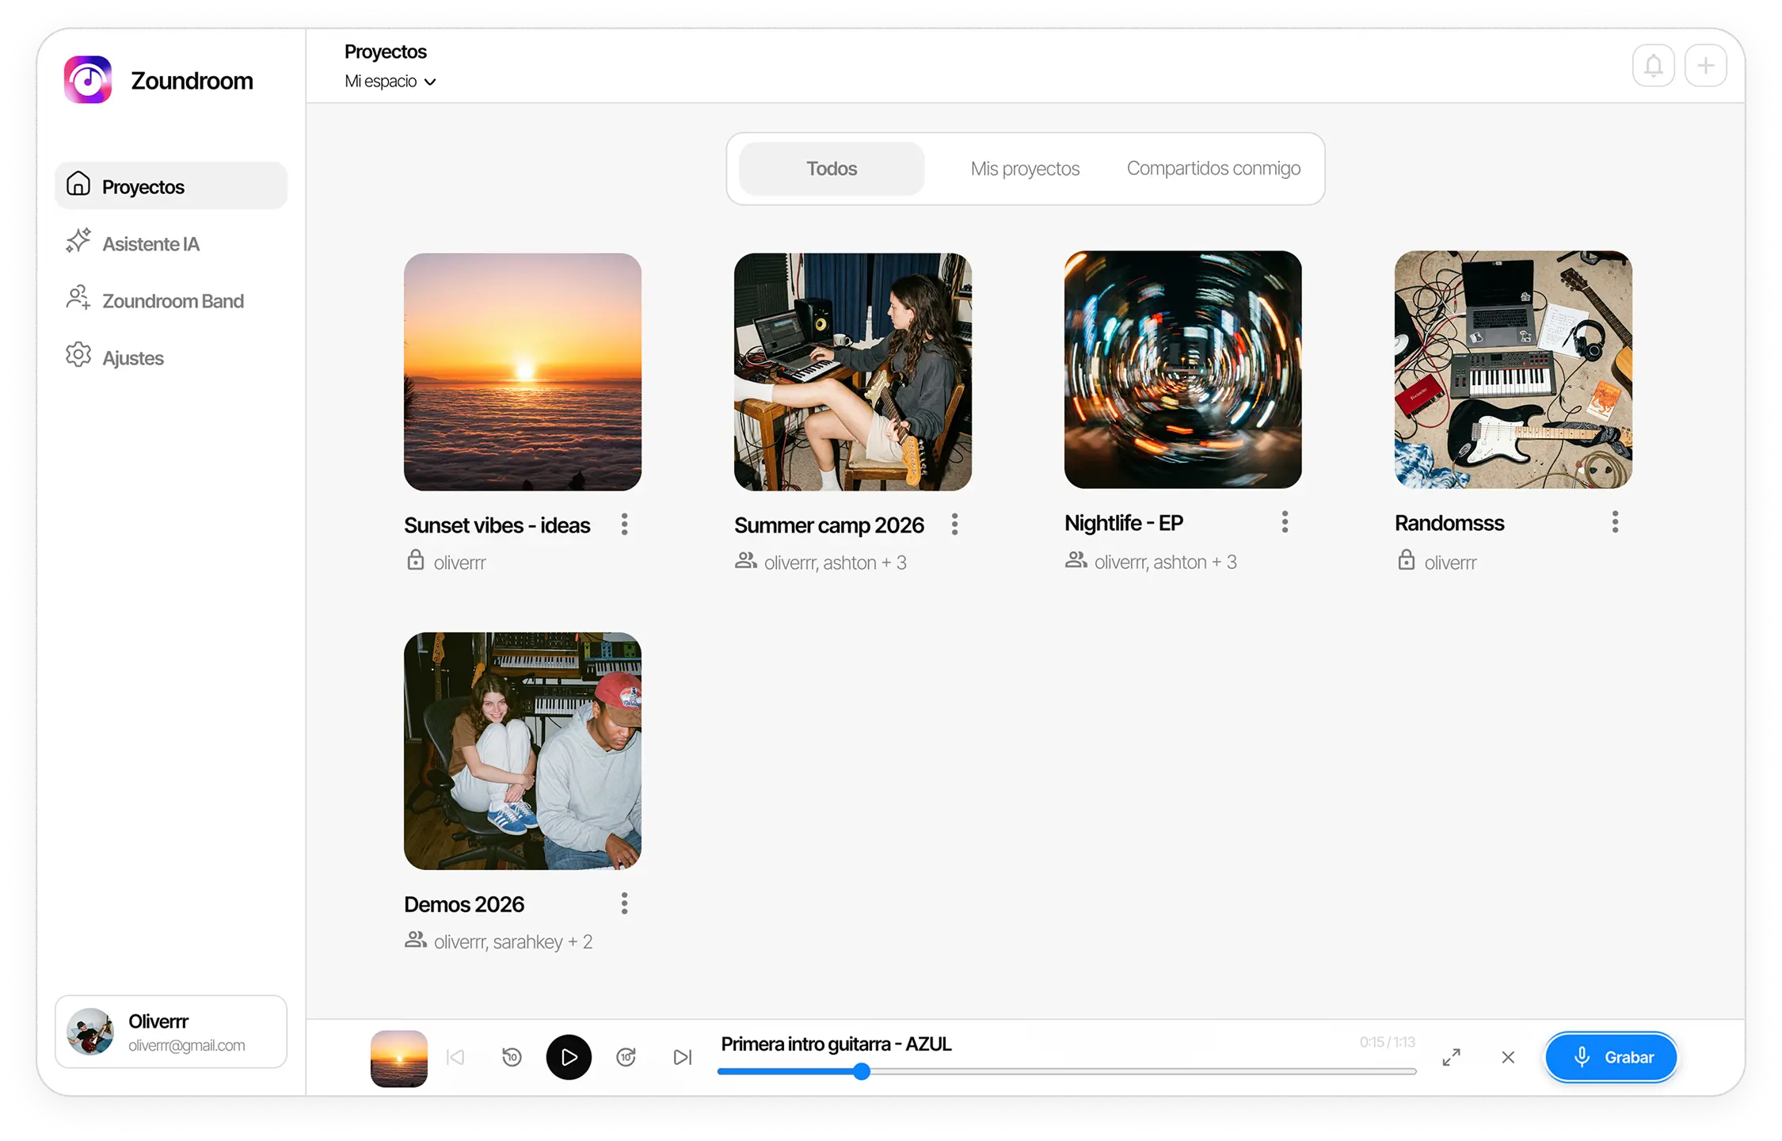The width and height of the screenshot is (1782, 1141).
Task: Click collaborators icon under Demos 2026
Action: [416, 939]
